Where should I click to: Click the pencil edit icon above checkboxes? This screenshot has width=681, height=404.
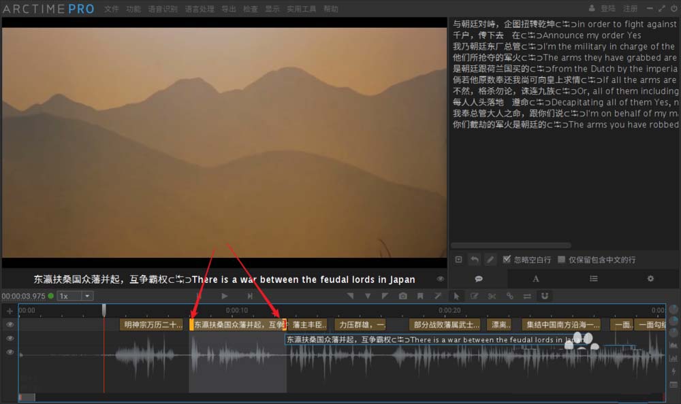490,259
